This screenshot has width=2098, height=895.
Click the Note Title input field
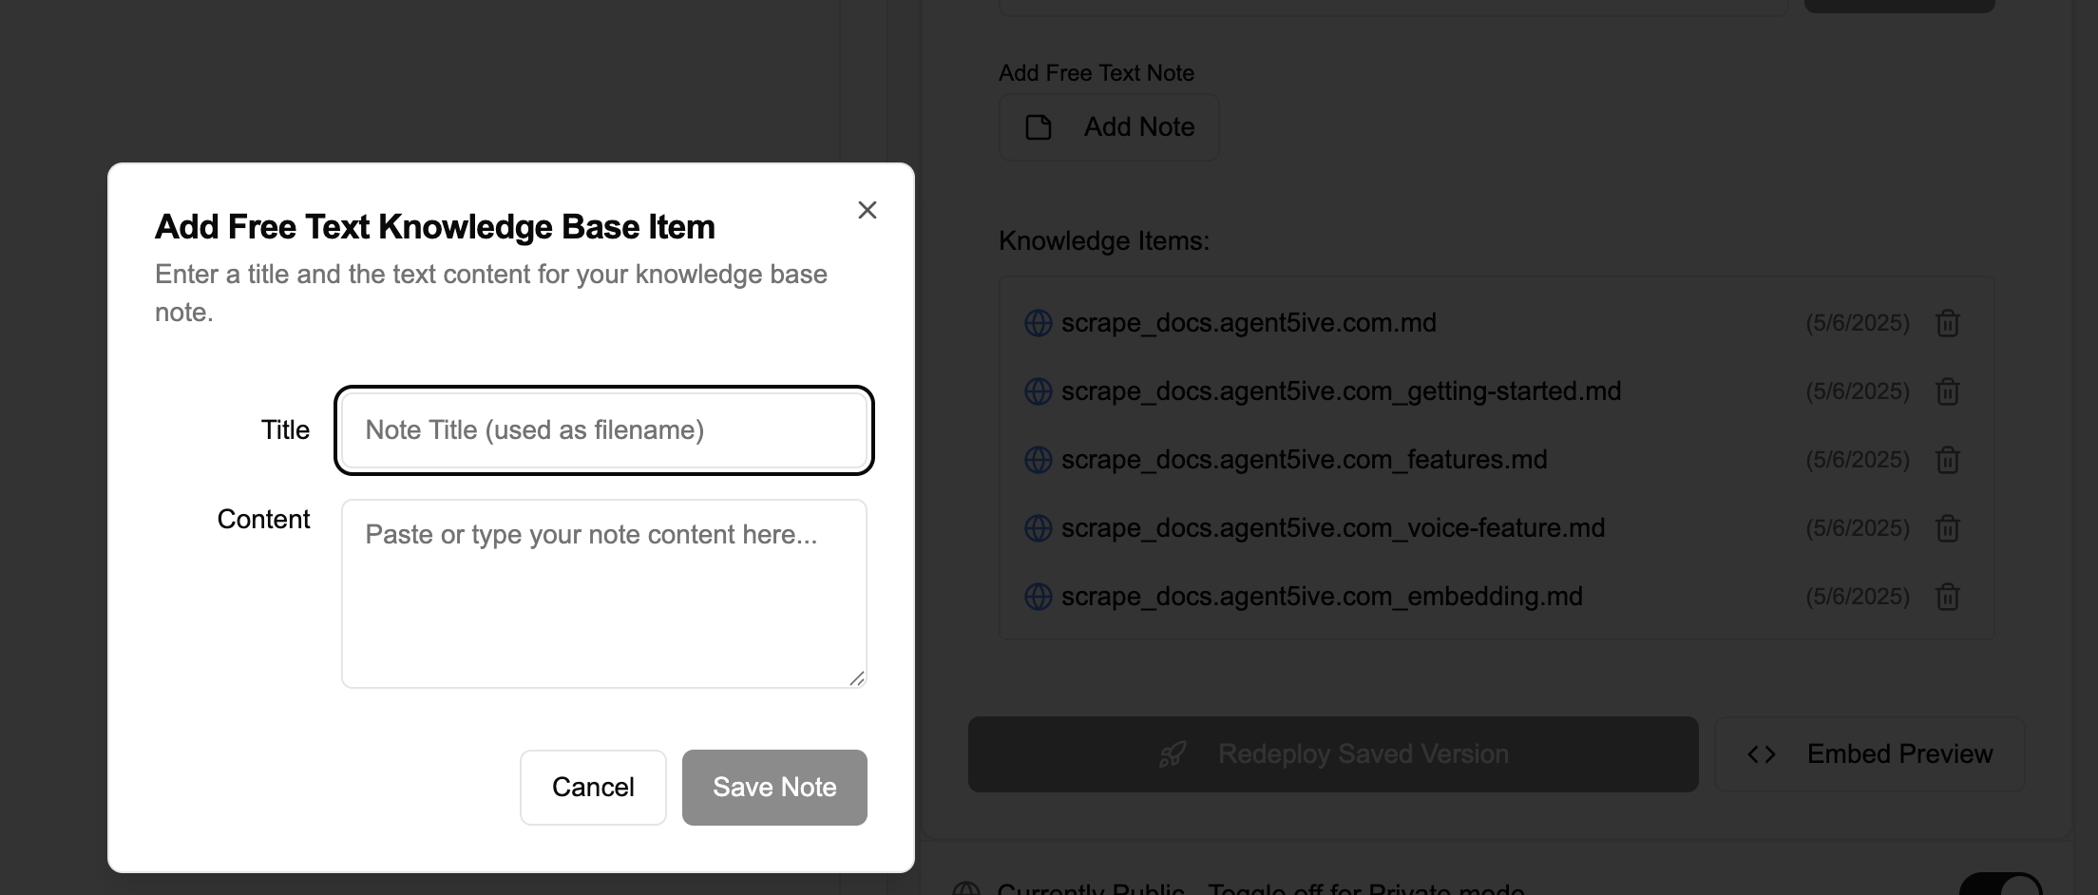coord(603,430)
